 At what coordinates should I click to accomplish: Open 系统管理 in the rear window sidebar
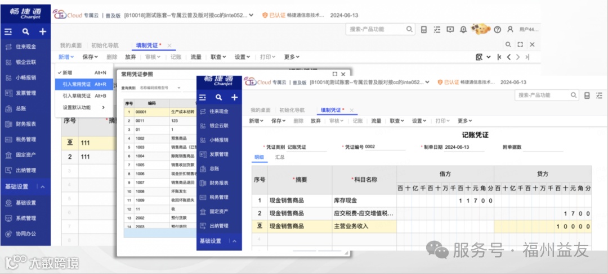click(25, 218)
